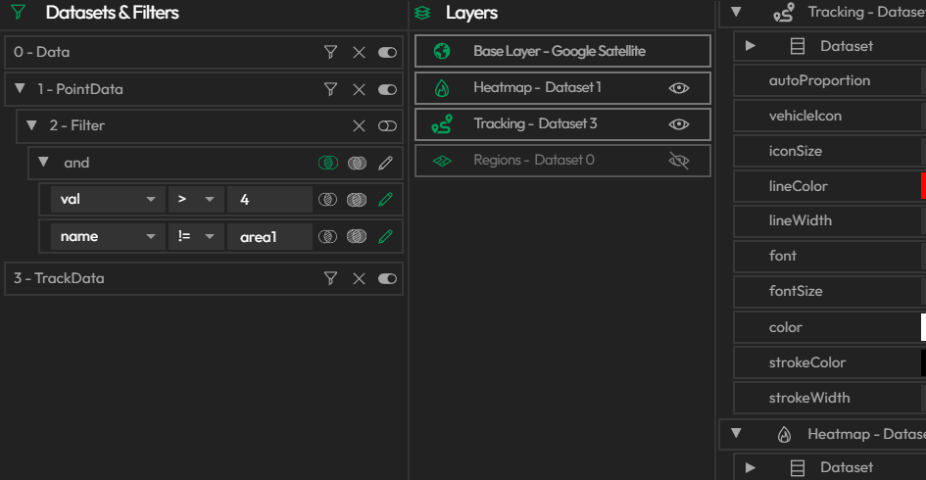Click the value field containing 4

(269, 200)
